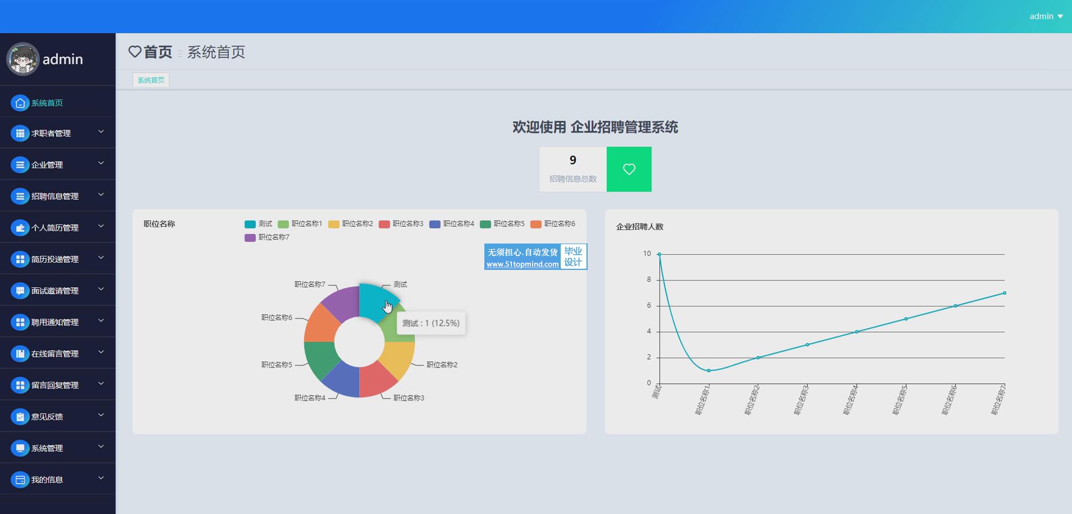Click the blue 职位名称4 pie slice
The image size is (1072, 514).
[x=343, y=380]
